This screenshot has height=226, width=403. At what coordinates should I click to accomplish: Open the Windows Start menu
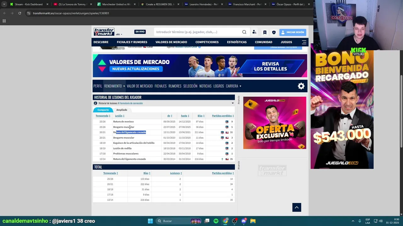(150, 221)
